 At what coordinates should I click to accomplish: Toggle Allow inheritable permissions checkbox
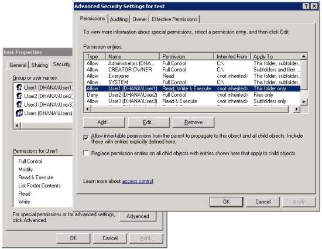pyautogui.click(x=86, y=138)
